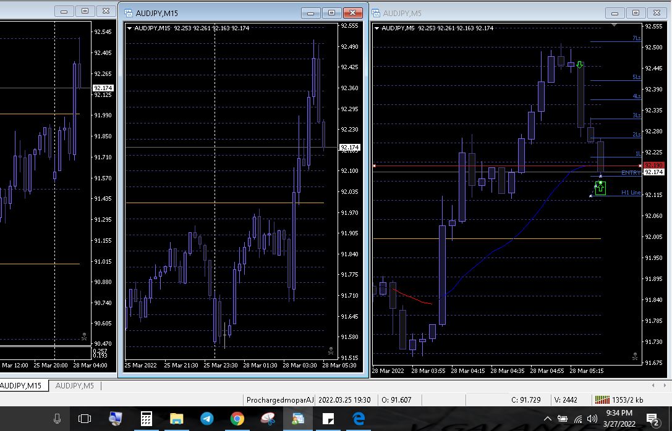The width and height of the screenshot is (672, 431).
Task: Open File Explorer from the taskbar
Action: click(177, 419)
